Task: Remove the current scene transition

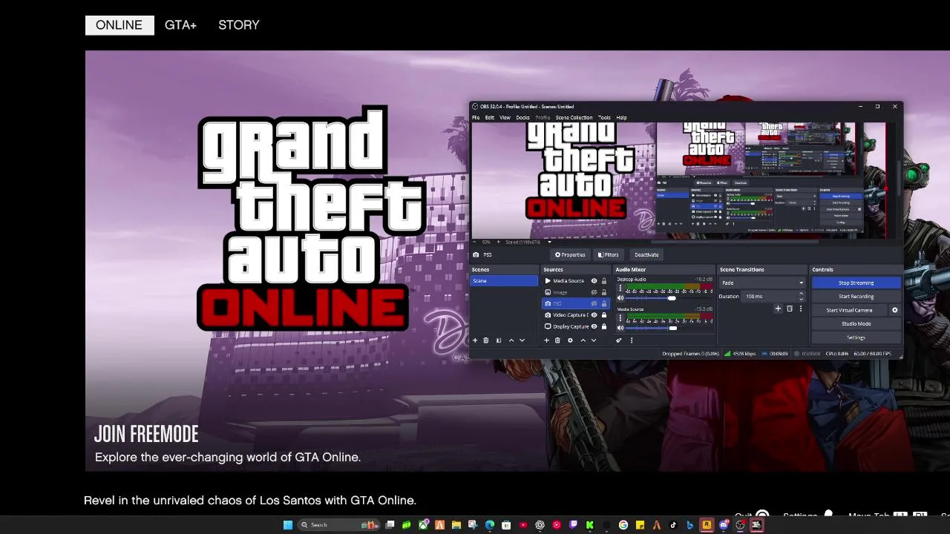Action: [790, 309]
